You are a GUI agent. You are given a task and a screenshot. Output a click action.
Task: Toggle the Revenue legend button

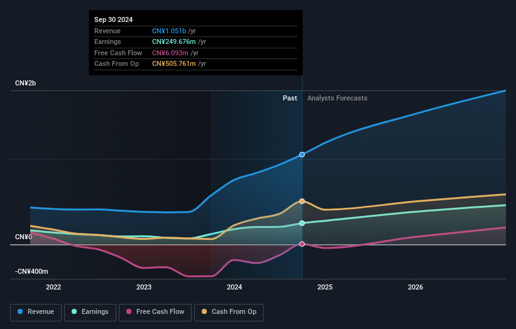36,312
